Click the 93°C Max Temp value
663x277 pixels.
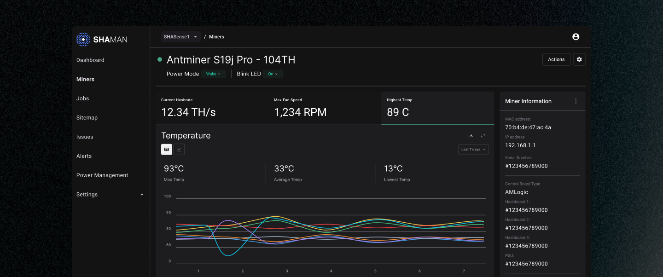tap(174, 168)
